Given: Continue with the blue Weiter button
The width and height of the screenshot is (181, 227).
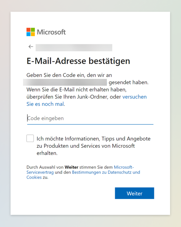Looking at the screenshot, I should (135, 193).
